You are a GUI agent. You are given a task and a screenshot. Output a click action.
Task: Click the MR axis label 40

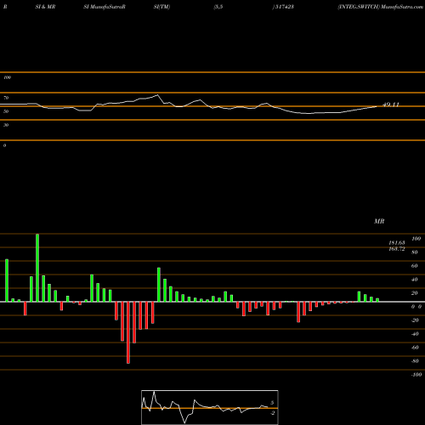(x=415, y=280)
